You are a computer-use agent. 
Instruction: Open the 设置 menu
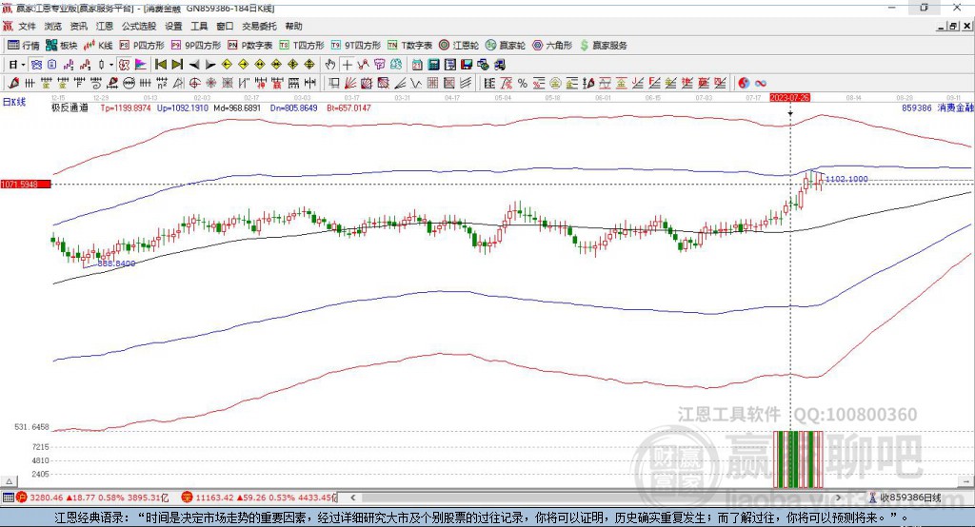[x=173, y=26]
